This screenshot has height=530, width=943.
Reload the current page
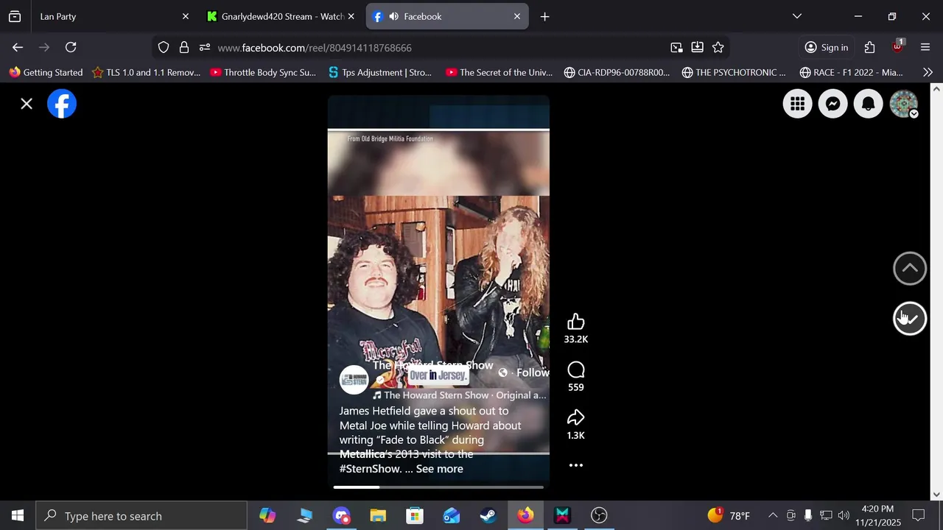[x=71, y=47]
